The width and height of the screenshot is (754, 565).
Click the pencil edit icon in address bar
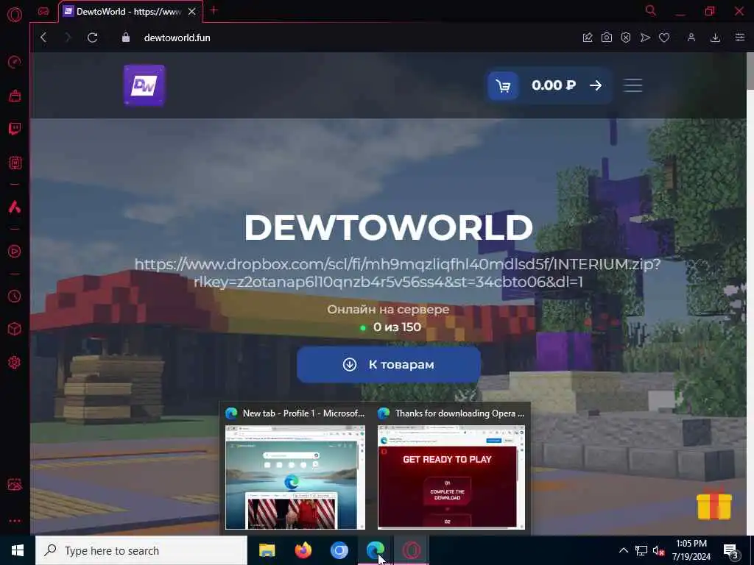[587, 38]
